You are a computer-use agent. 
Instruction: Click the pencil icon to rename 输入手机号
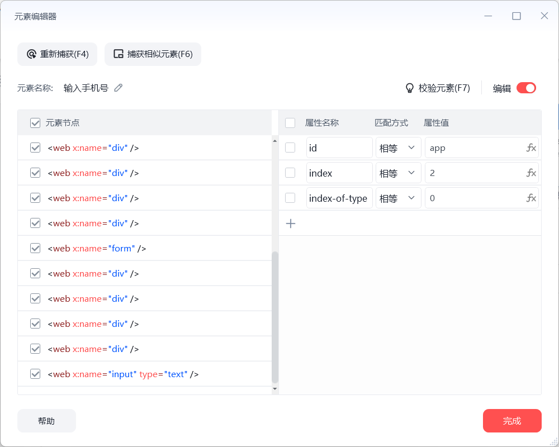(x=119, y=88)
